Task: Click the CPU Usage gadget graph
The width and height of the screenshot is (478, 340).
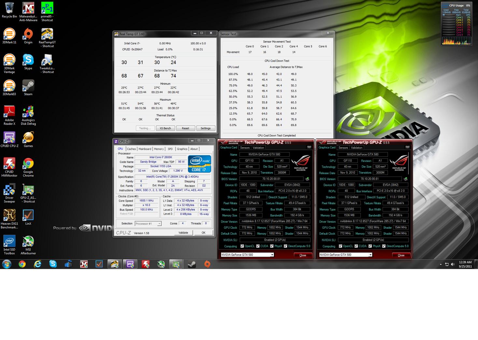Action: [457, 41]
